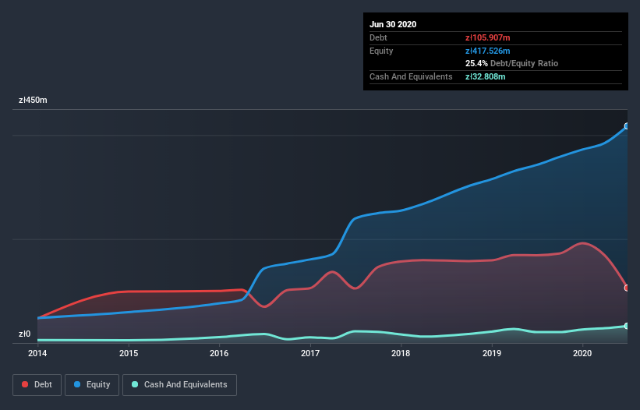
Task: Toggle the Cash And Equivalents legend button
Action: 179,385
